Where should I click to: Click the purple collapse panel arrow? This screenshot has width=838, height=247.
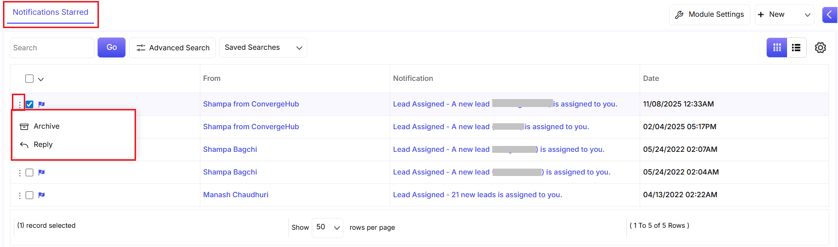pyautogui.click(x=829, y=15)
